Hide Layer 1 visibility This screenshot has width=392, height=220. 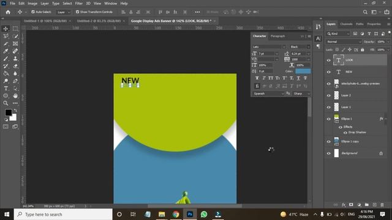click(x=329, y=107)
